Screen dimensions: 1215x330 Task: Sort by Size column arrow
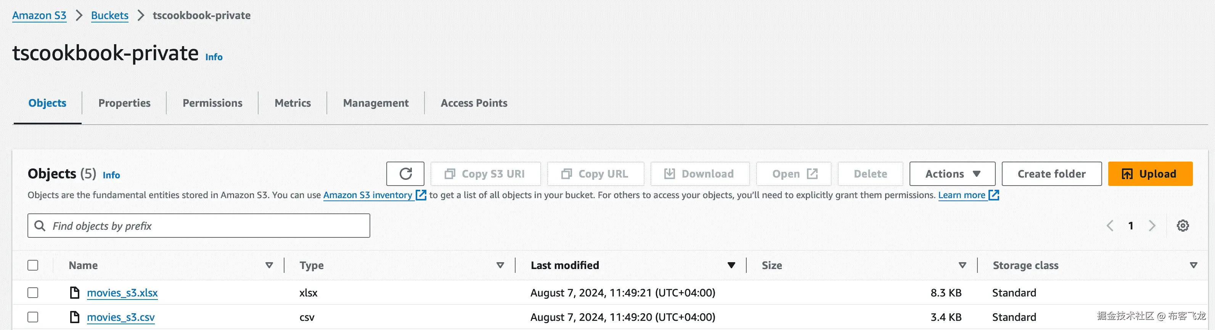[x=963, y=266]
